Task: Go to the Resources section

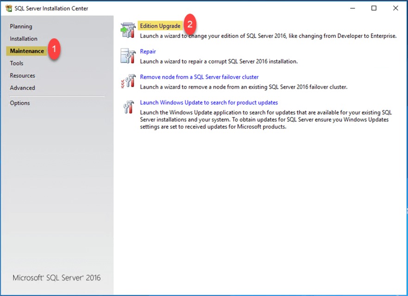Action: 22,75
